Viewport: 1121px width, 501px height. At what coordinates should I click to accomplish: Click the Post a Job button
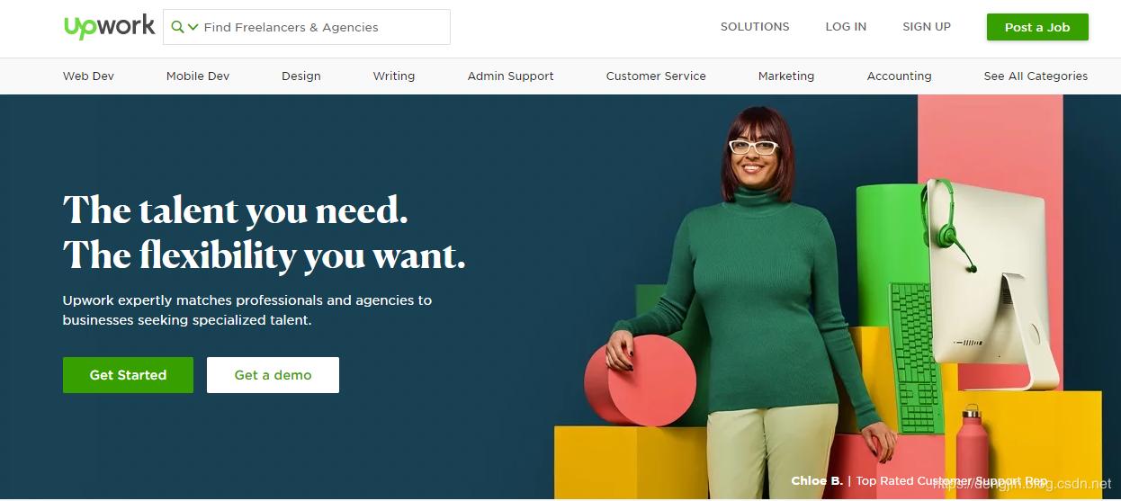click(x=1037, y=27)
